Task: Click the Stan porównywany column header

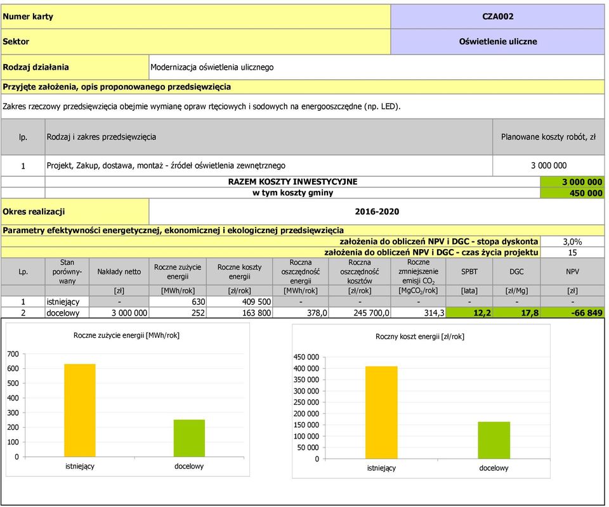Action: (x=67, y=272)
